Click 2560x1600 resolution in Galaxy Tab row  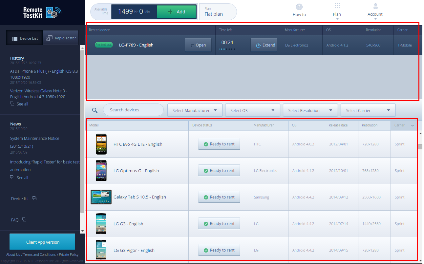tap(371, 197)
